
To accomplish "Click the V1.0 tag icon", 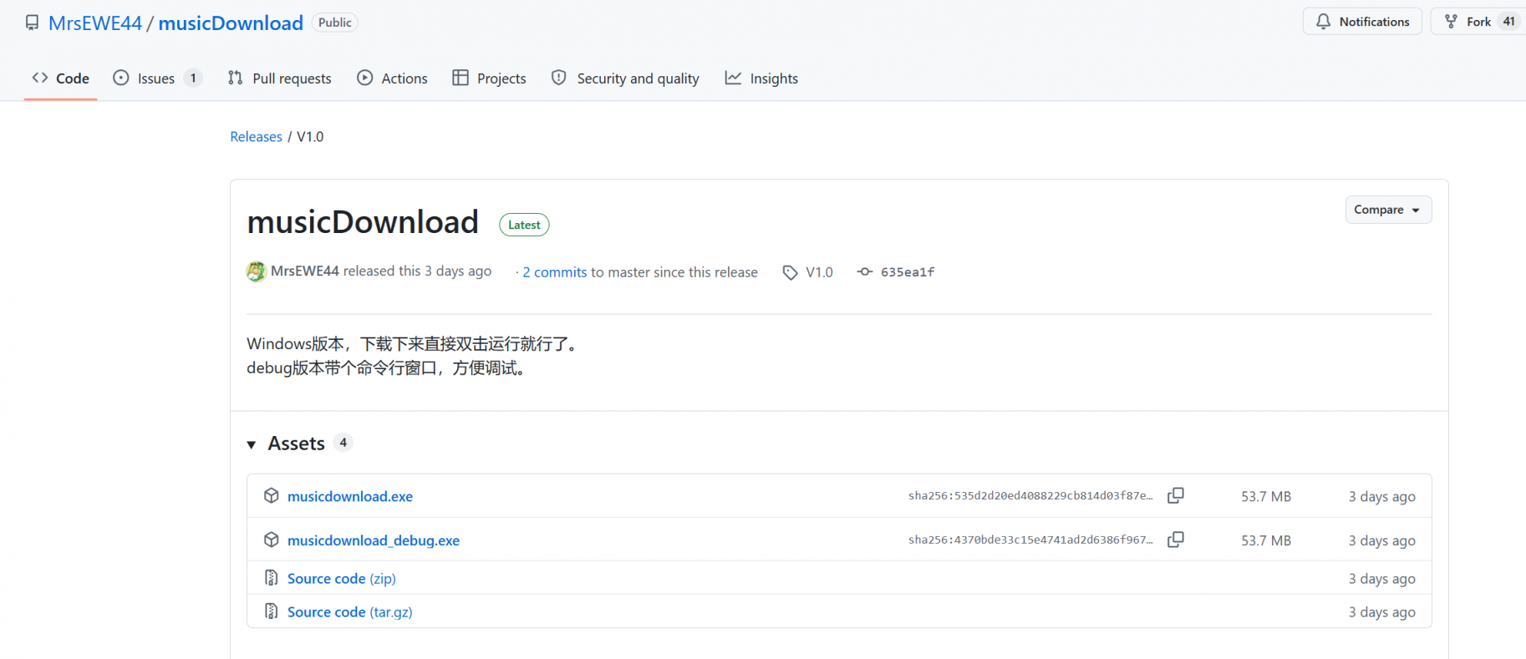I will [x=790, y=272].
